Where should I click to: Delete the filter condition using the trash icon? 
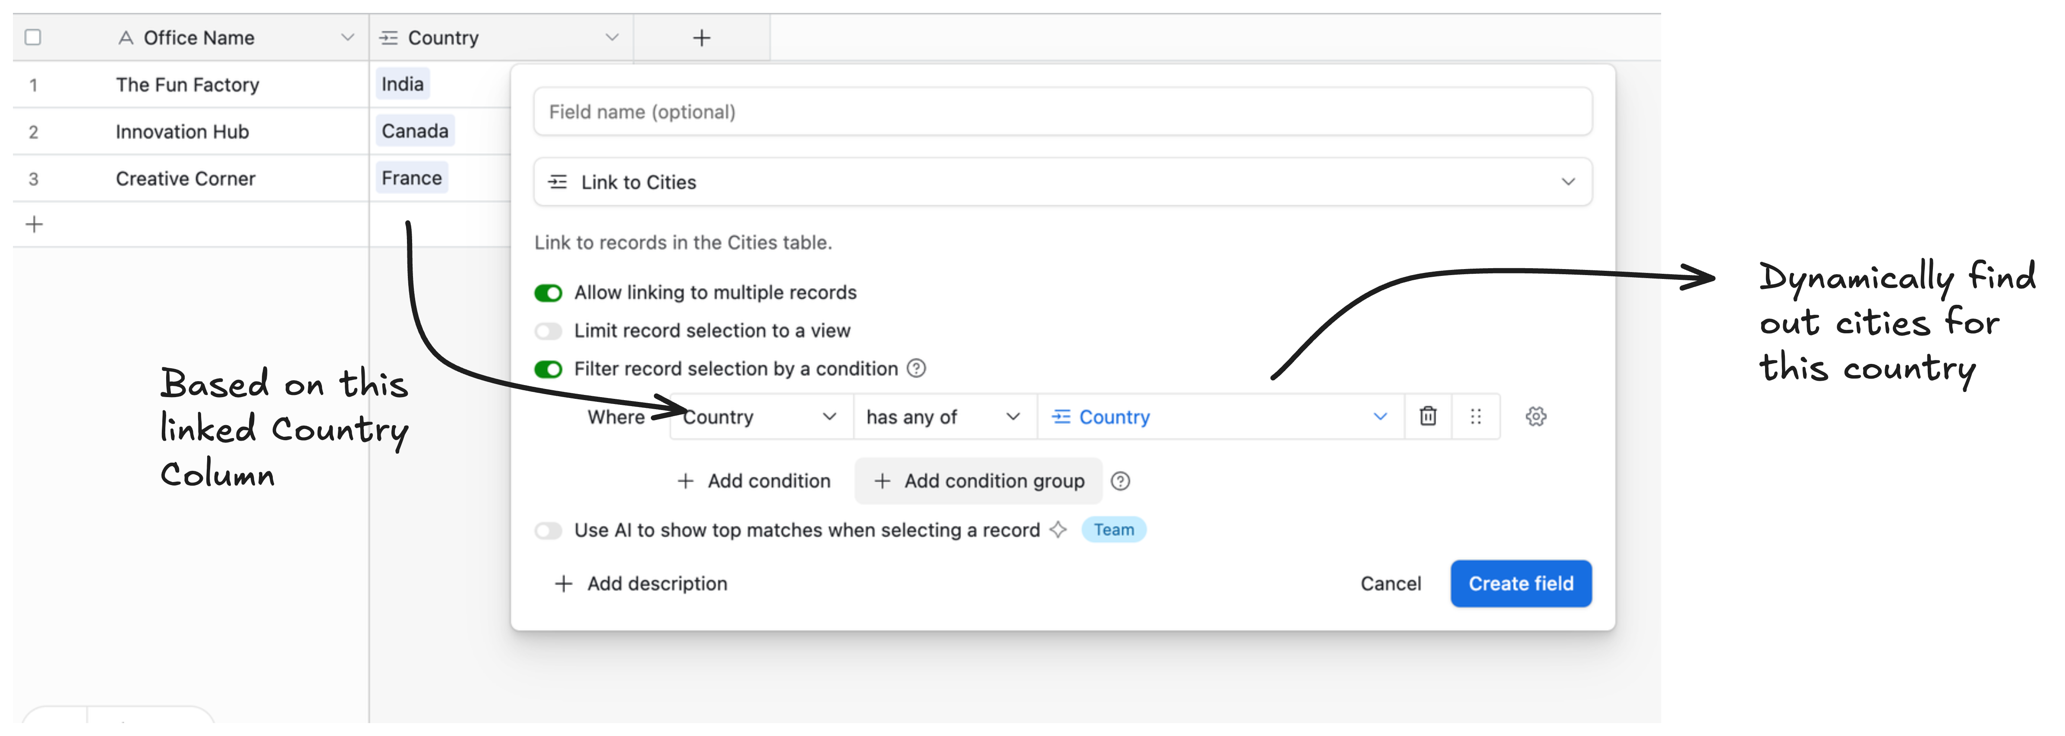click(x=1428, y=417)
